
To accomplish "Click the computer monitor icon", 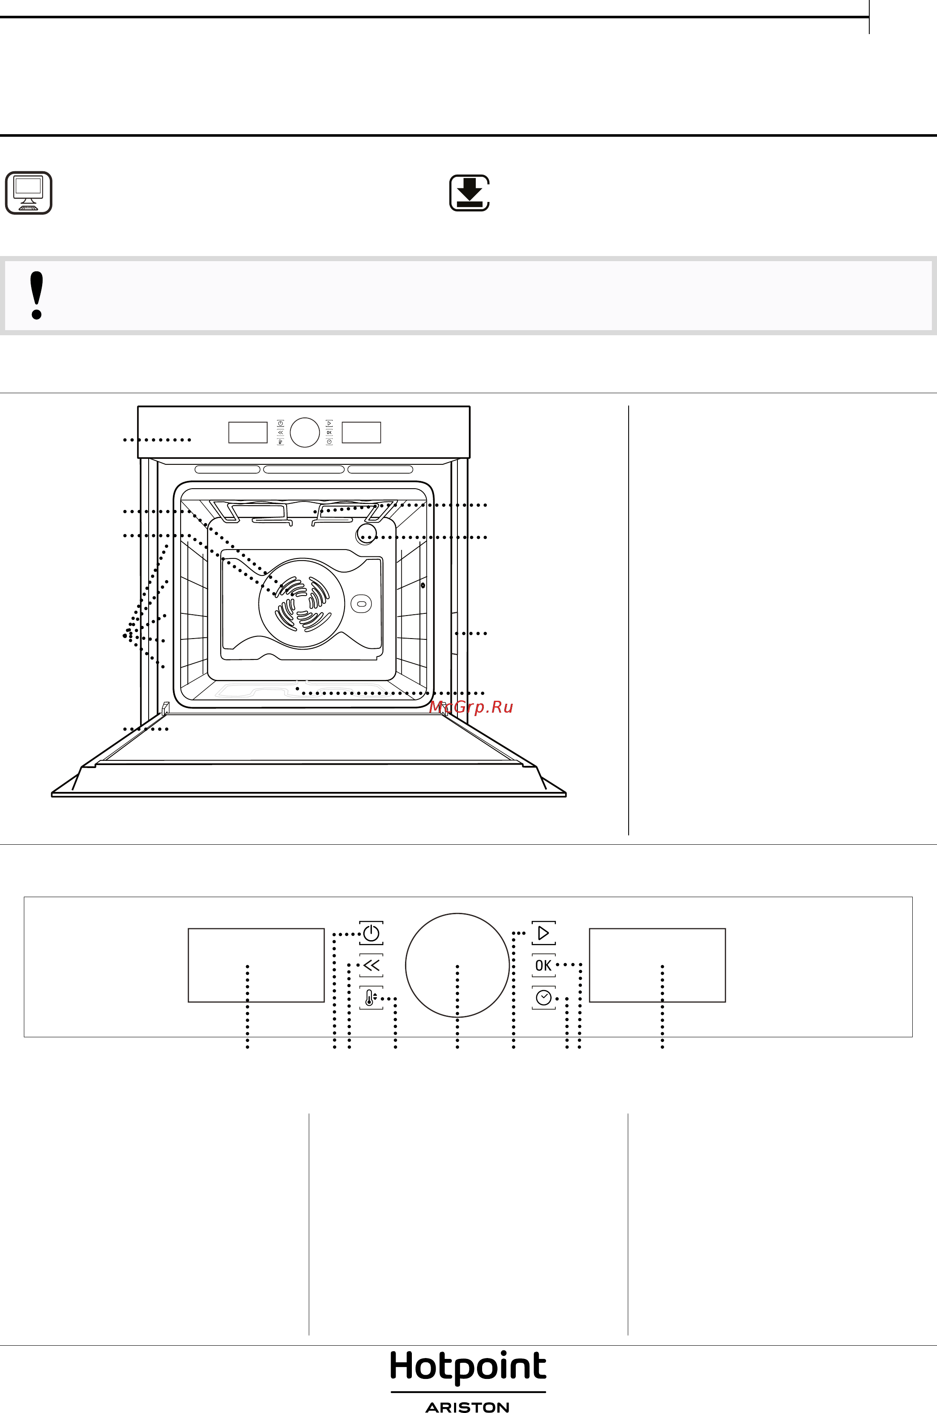I will pyautogui.click(x=29, y=193).
